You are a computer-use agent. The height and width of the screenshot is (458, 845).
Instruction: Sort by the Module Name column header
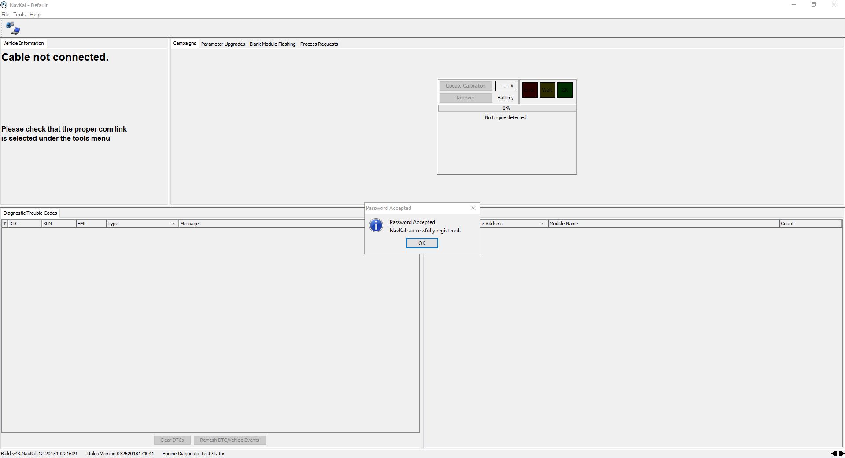pyautogui.click(x=664, y=224)
